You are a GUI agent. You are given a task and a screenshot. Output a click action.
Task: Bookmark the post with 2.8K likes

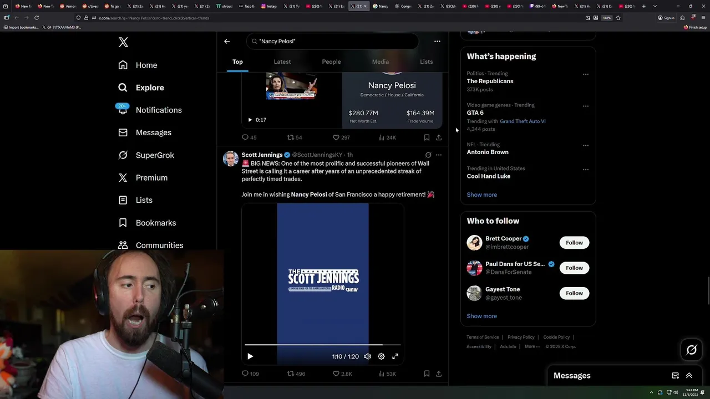click(427, 374)
